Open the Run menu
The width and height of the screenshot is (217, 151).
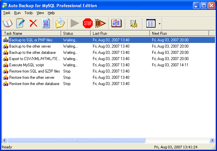(x=17, y=13)
